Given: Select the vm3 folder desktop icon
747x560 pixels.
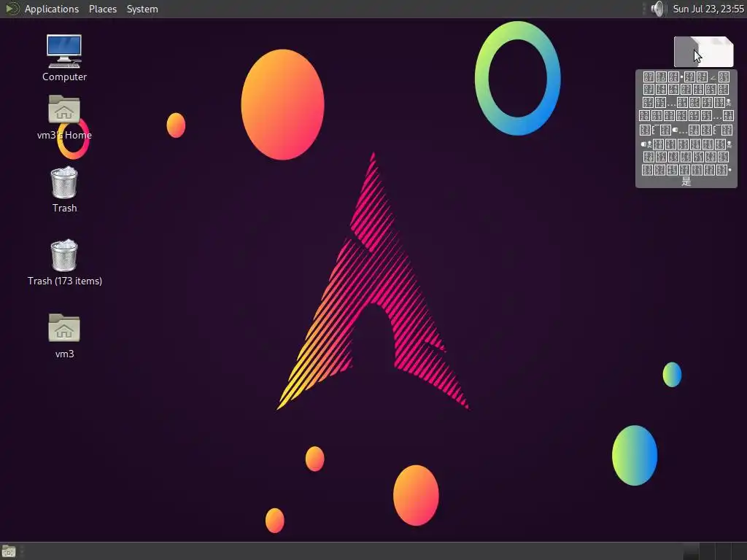Looking at the screenshot, I should coord(64,327).
